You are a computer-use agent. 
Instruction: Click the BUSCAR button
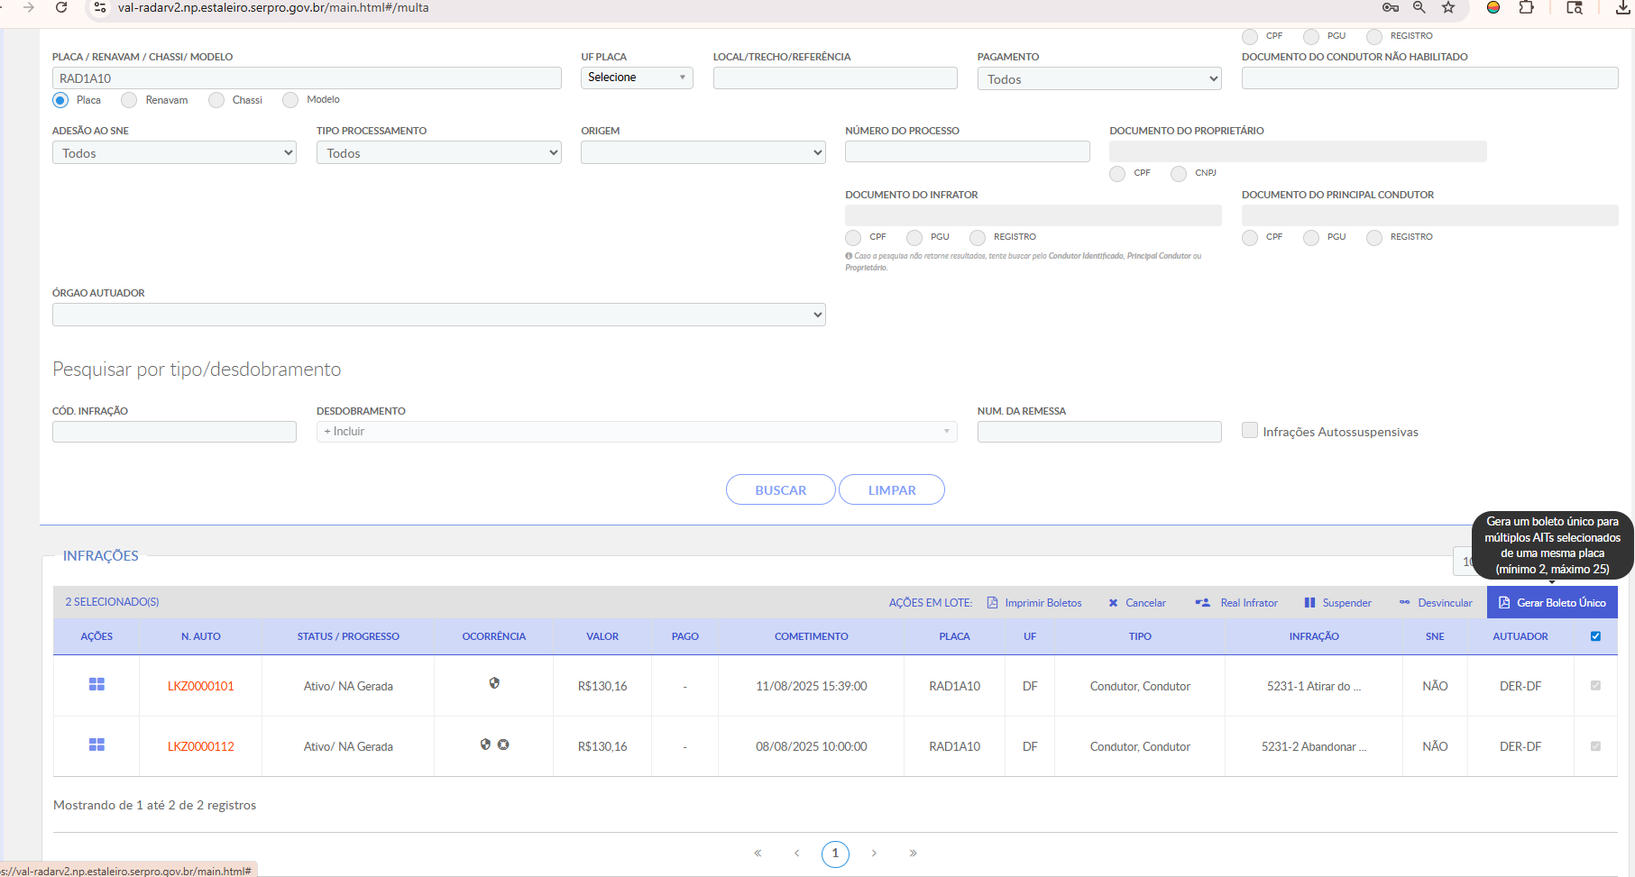pyautogui.click(x=781, y=489)
